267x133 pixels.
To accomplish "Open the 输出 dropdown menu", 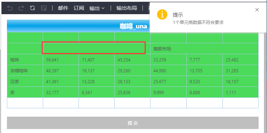I will click(x=97, y=8).
